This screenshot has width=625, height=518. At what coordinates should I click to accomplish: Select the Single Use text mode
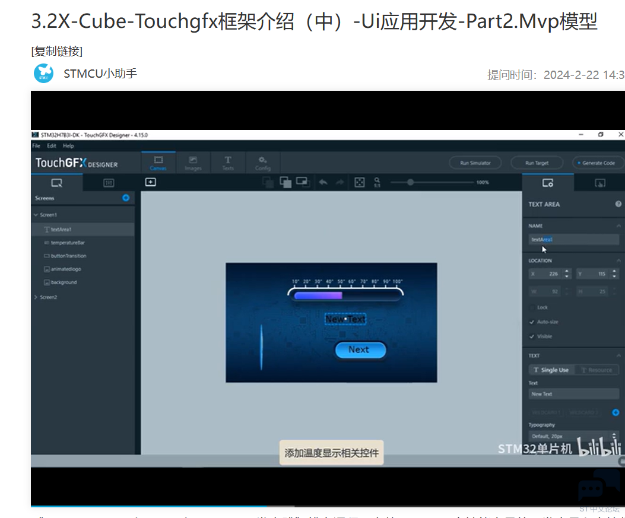(551, 370)
